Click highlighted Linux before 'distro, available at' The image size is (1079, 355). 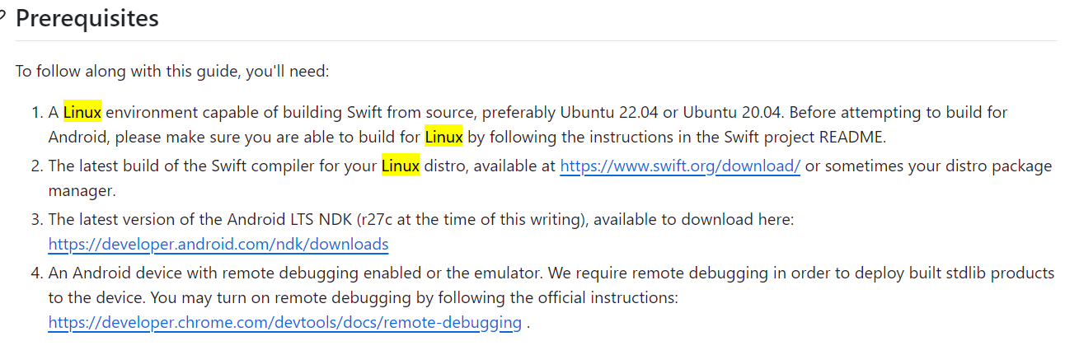[x=401, y=166]
